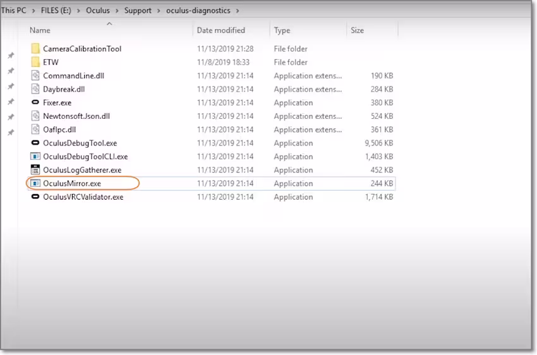Viewport: 537px width, 355px height.
Task: Expand chevron after FILES (E:)
Action: point(78,11)
